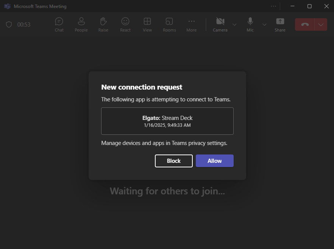Open the More actions menu
Image resolution: width=334 pixels, height=249 pixels.
click(x=192, y=25)
